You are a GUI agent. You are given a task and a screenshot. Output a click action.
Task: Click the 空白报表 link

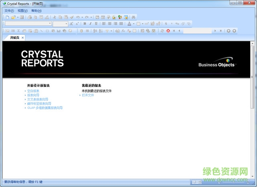click(x=33, y=91)
